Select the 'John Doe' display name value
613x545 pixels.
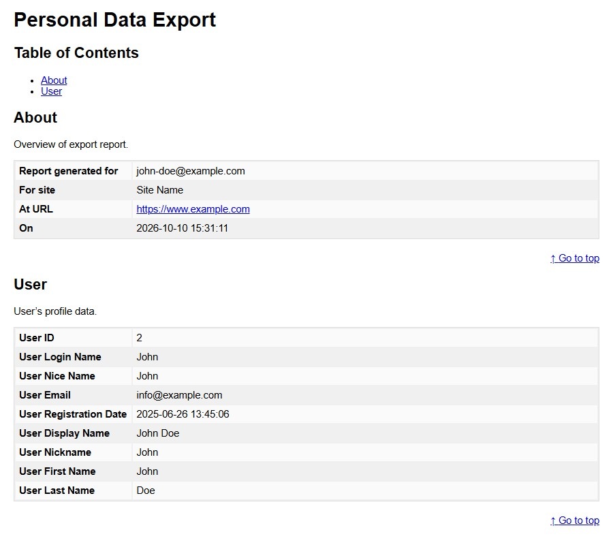[158, 433]
